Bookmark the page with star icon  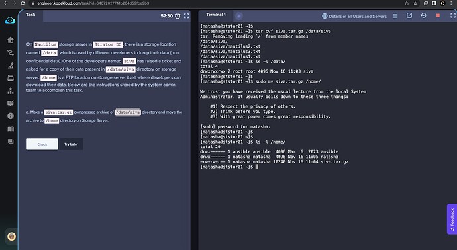pyautogui.click(x=415, y=3)
